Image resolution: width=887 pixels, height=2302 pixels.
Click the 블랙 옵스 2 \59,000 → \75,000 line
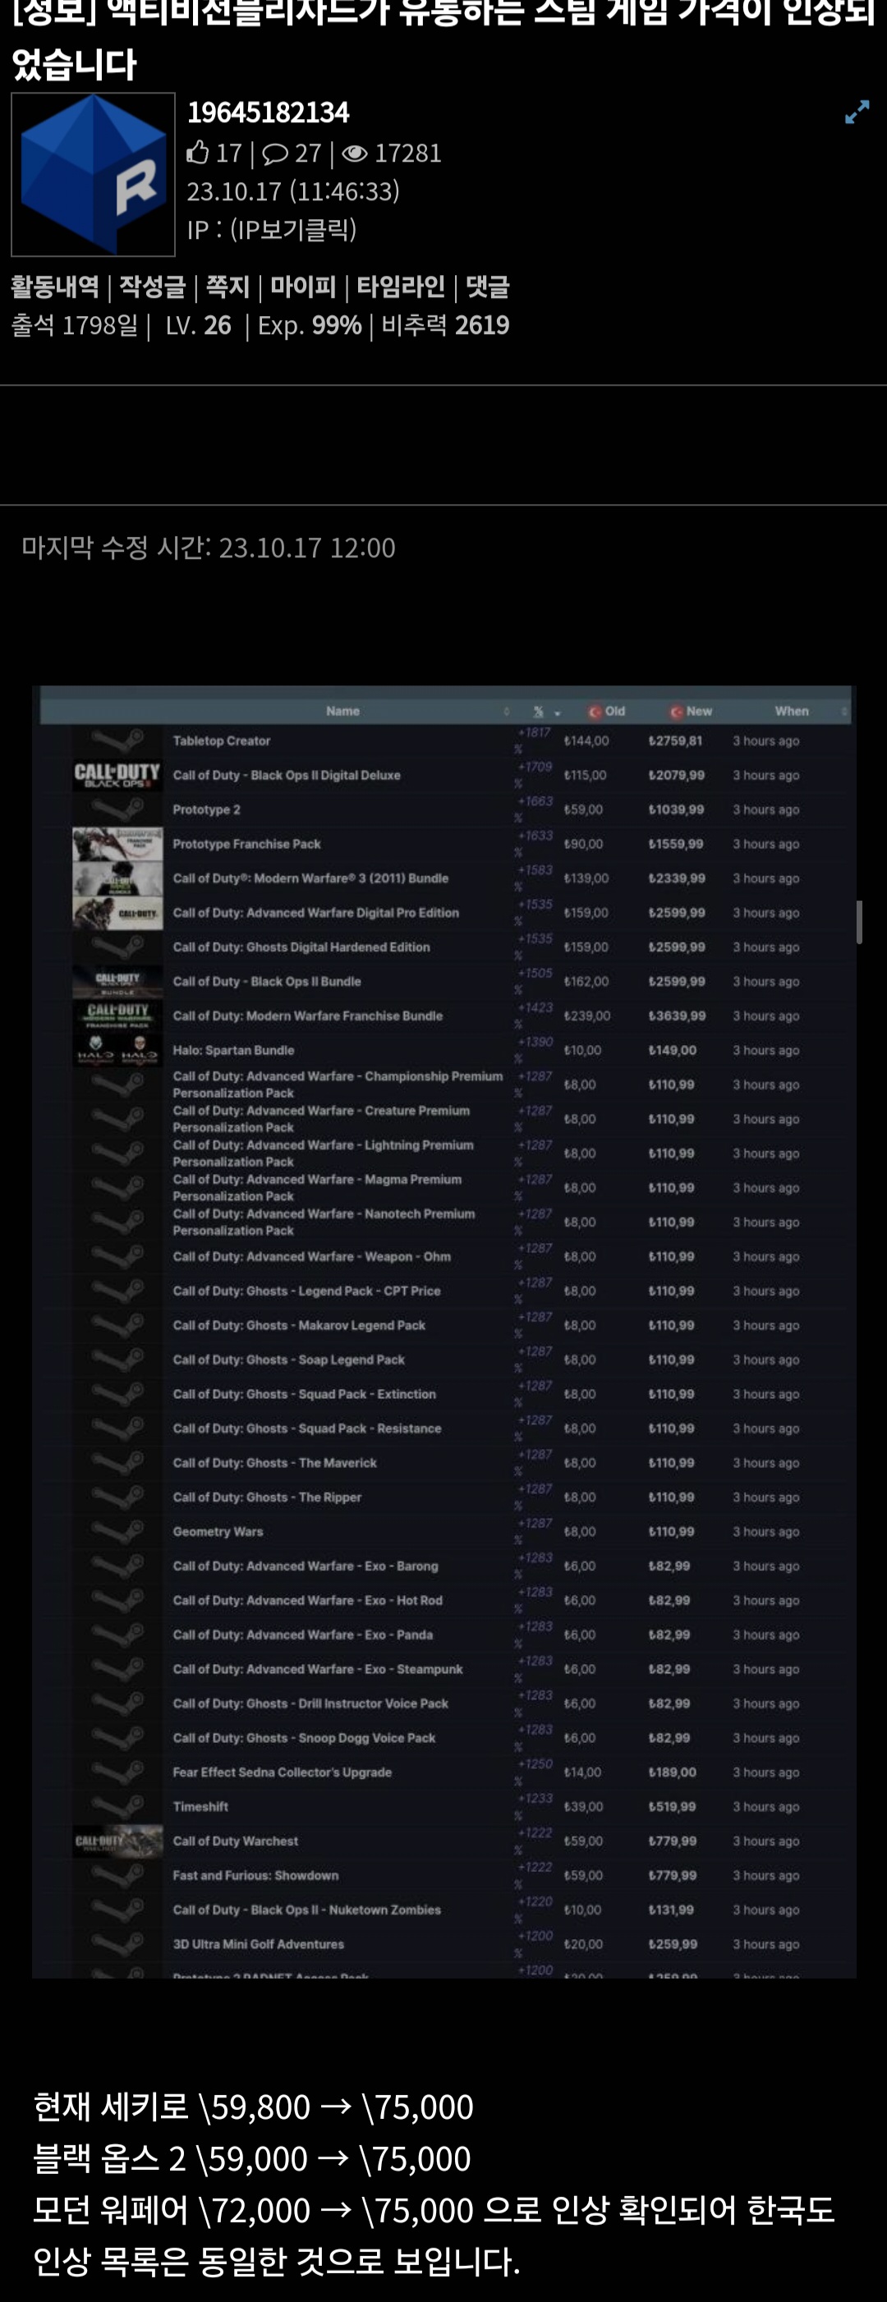(252, 2158)
